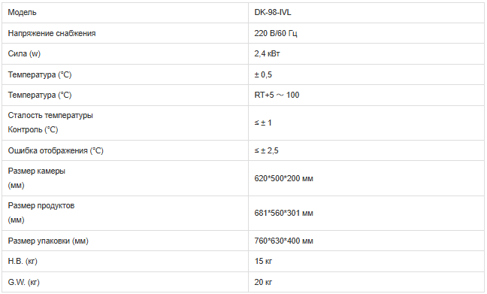
Task: Click the Сталость температуры label
Action: (50, 115)
